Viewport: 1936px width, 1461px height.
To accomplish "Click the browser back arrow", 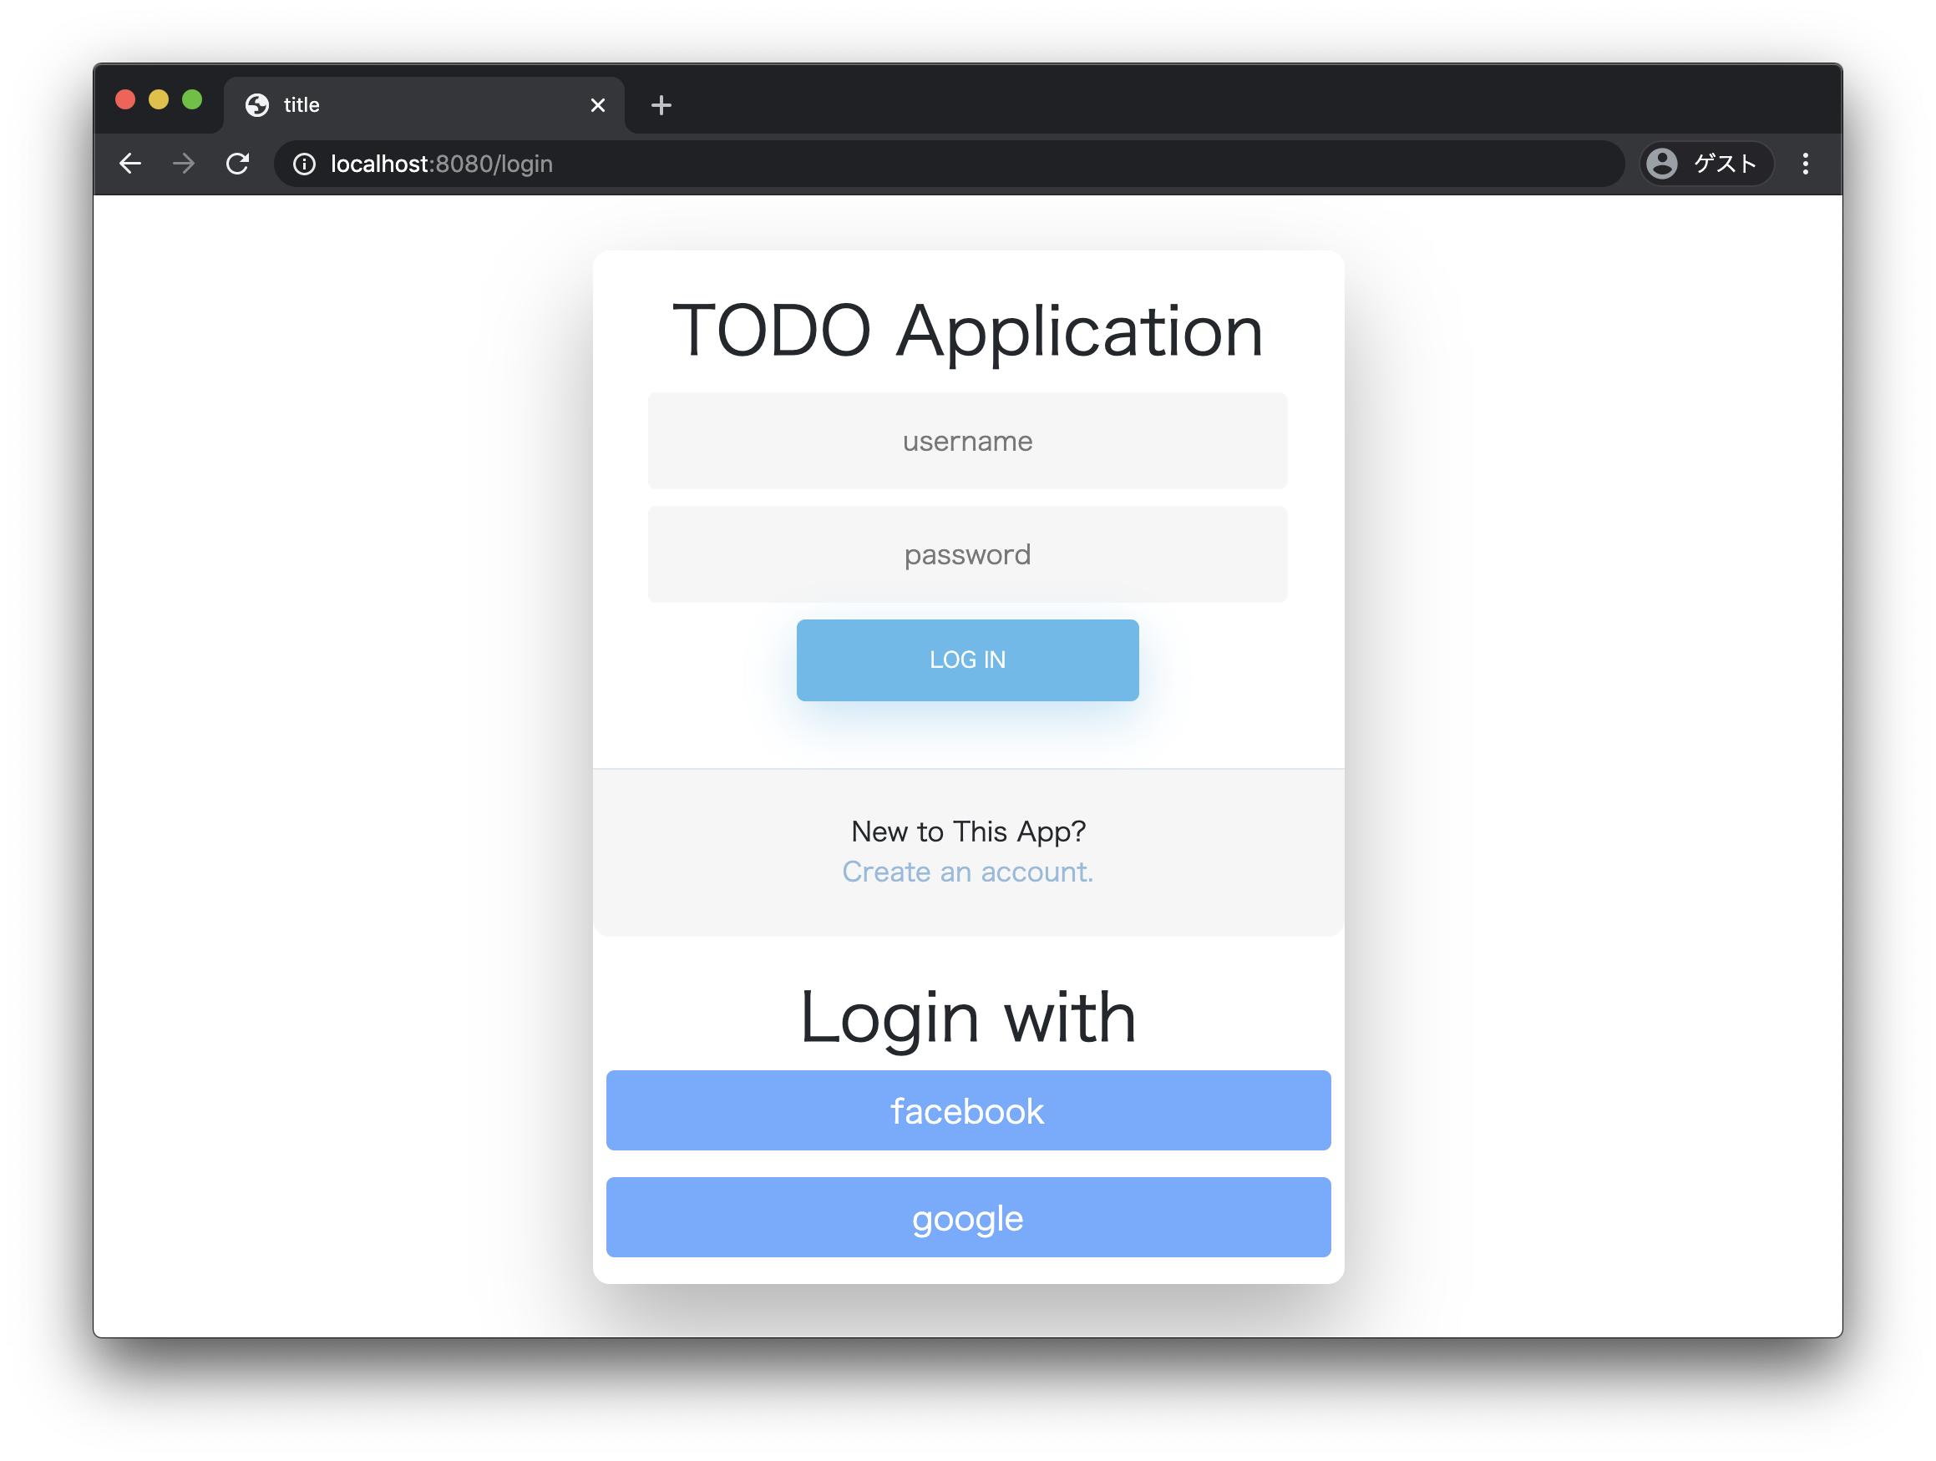I will click(x=130, y=164).
